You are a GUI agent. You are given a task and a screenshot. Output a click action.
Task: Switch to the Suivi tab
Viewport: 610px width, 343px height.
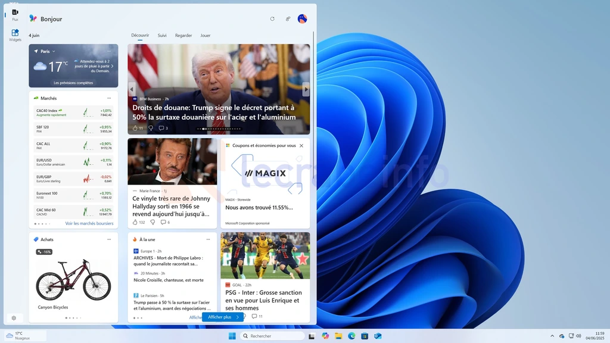point(162,35)
